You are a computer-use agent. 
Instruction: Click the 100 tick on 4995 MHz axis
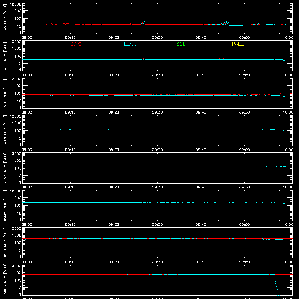pos(18,206)
